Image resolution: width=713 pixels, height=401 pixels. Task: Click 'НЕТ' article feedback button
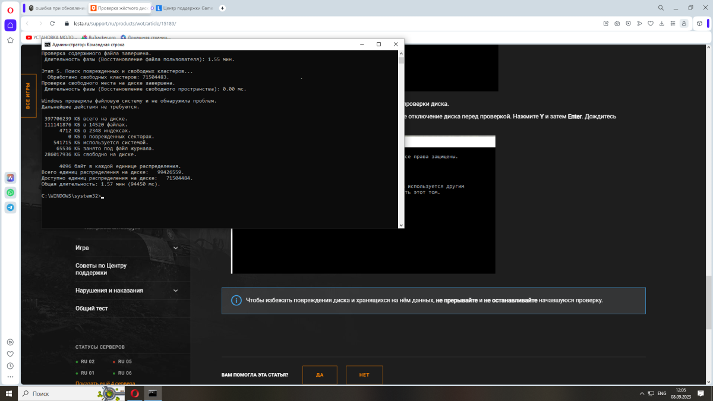tap(364, 375)
